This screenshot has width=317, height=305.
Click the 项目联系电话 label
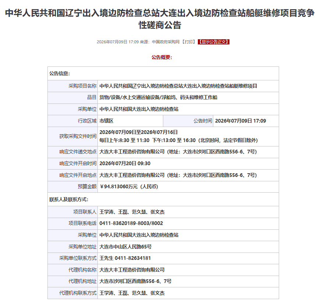point(82,223)
